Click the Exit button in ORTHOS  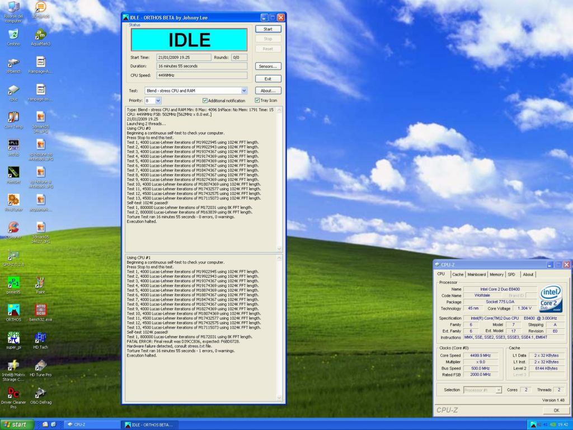tap(268, 78)
